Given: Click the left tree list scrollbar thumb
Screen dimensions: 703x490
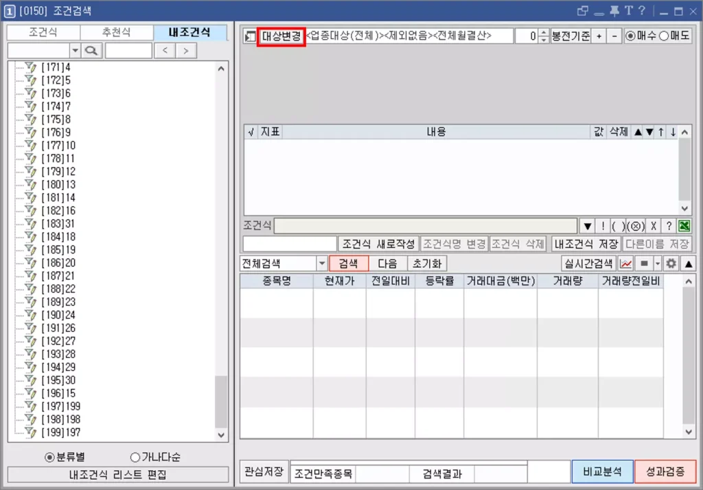Looking at the screenshot, I should [221, 401].
